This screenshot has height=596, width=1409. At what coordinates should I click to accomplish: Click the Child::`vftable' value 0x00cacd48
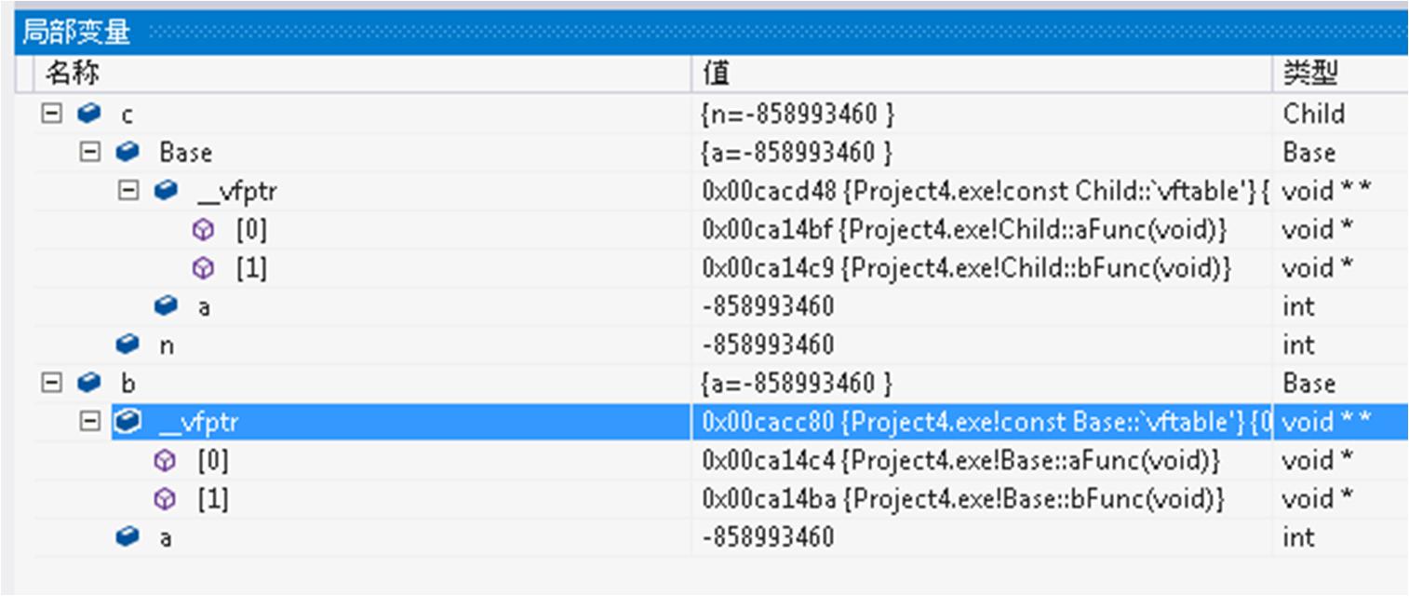(986, 191)
